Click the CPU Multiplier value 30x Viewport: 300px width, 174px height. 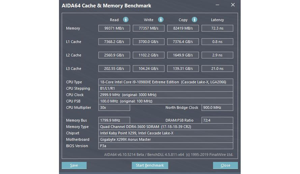coord(114,107)
